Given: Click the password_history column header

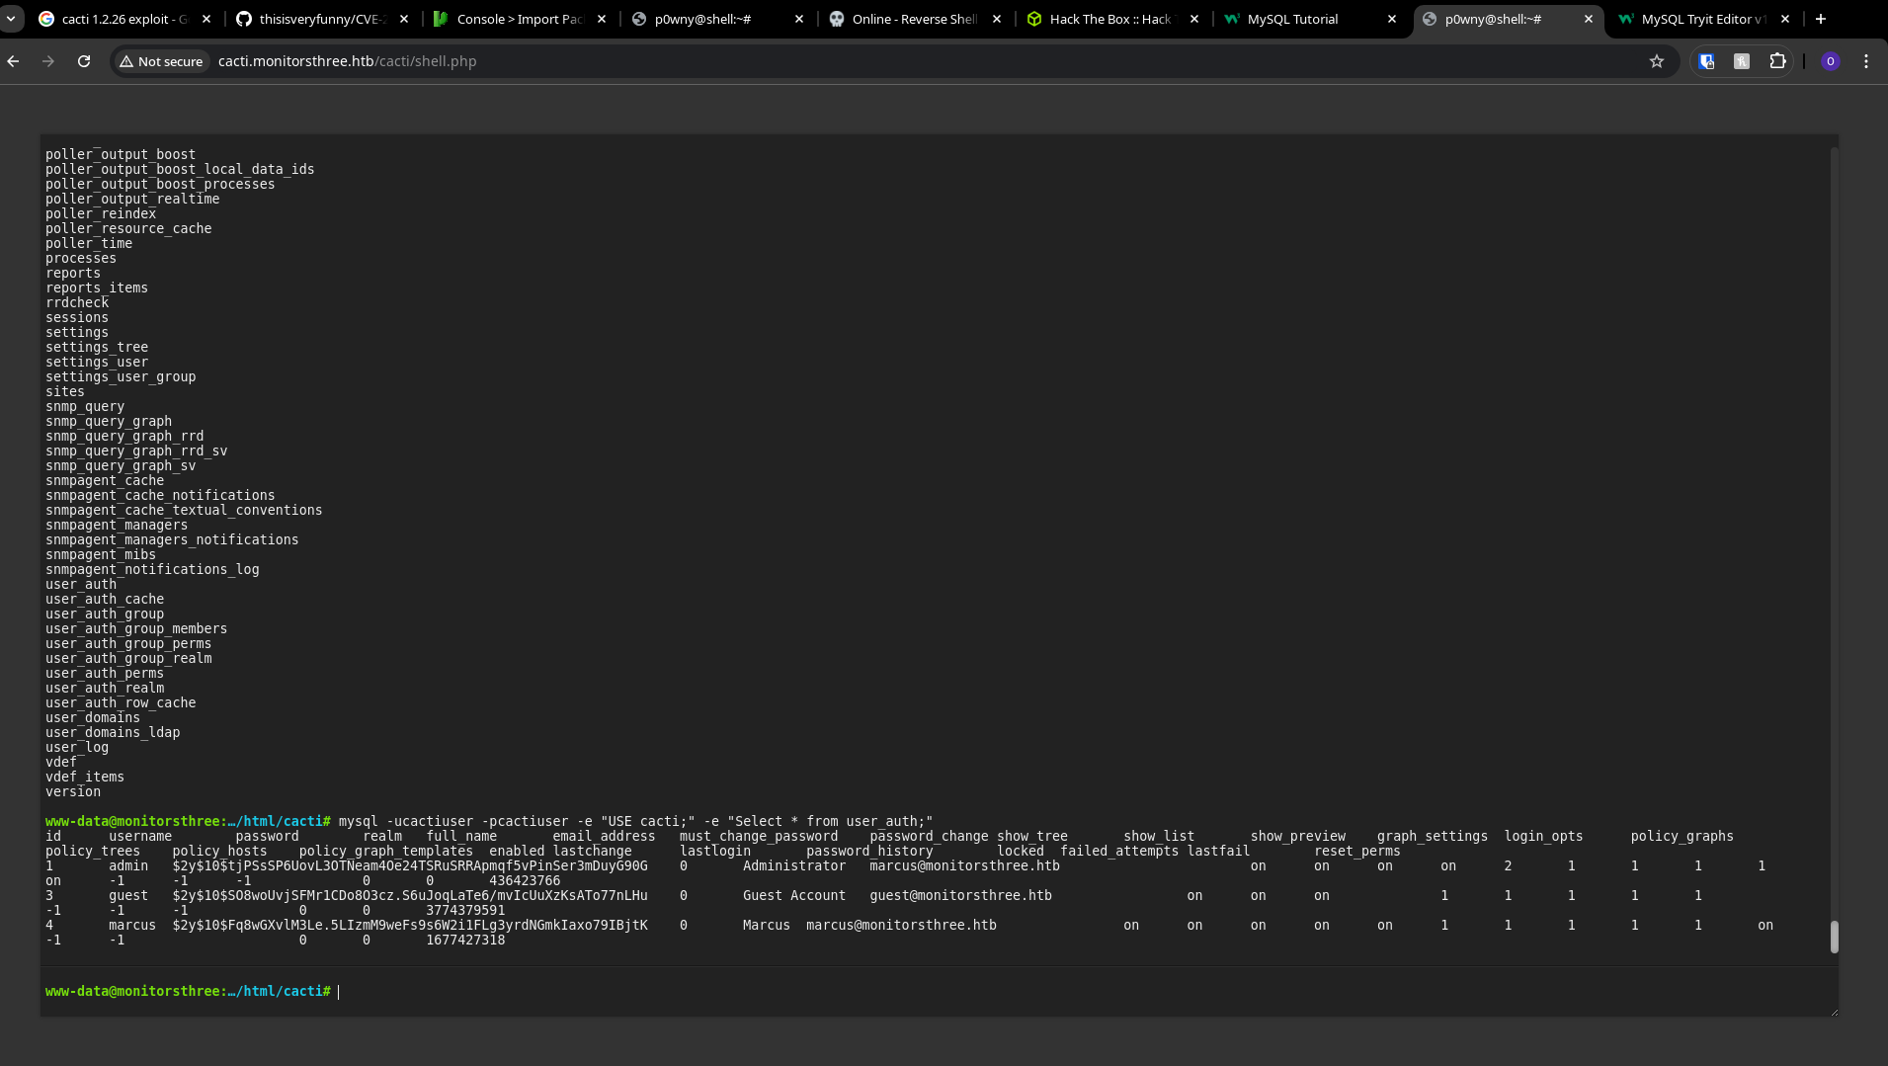Looking at the screenshot, I should 869,851.
